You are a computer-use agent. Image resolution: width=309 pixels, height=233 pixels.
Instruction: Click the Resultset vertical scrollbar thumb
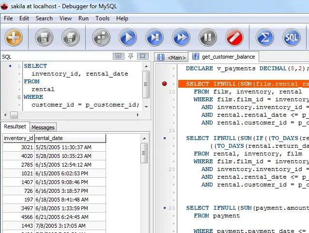pos(144,153)
